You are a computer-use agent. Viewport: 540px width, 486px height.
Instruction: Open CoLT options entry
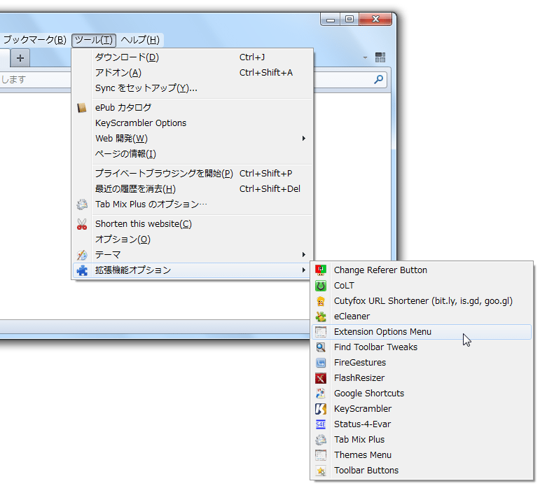422,286
